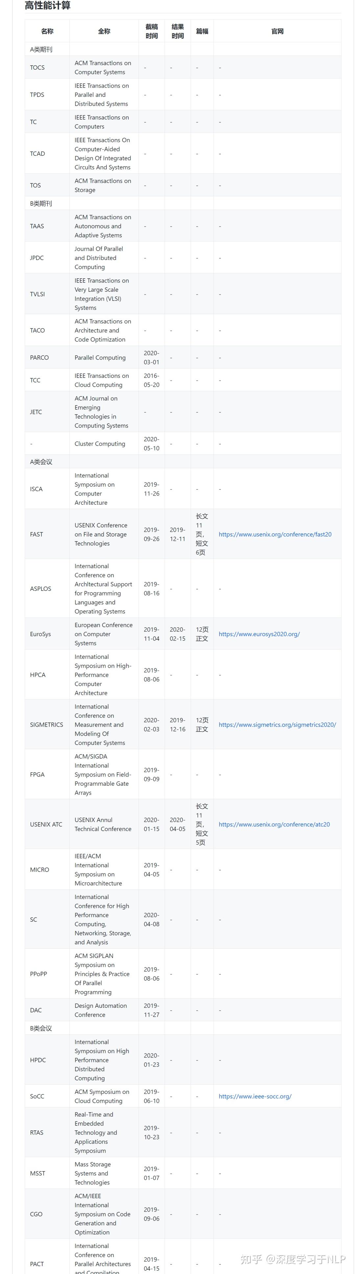
Task: Click the 全称 column header
Action: pos(104,31)
